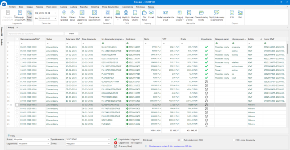This screenshot has height=150, width=290.
Task: Enable Tylko dokumenty EOD checkbox
Action: point(182,140)
